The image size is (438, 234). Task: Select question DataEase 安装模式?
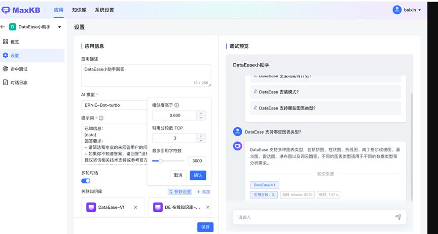(325, 92)
